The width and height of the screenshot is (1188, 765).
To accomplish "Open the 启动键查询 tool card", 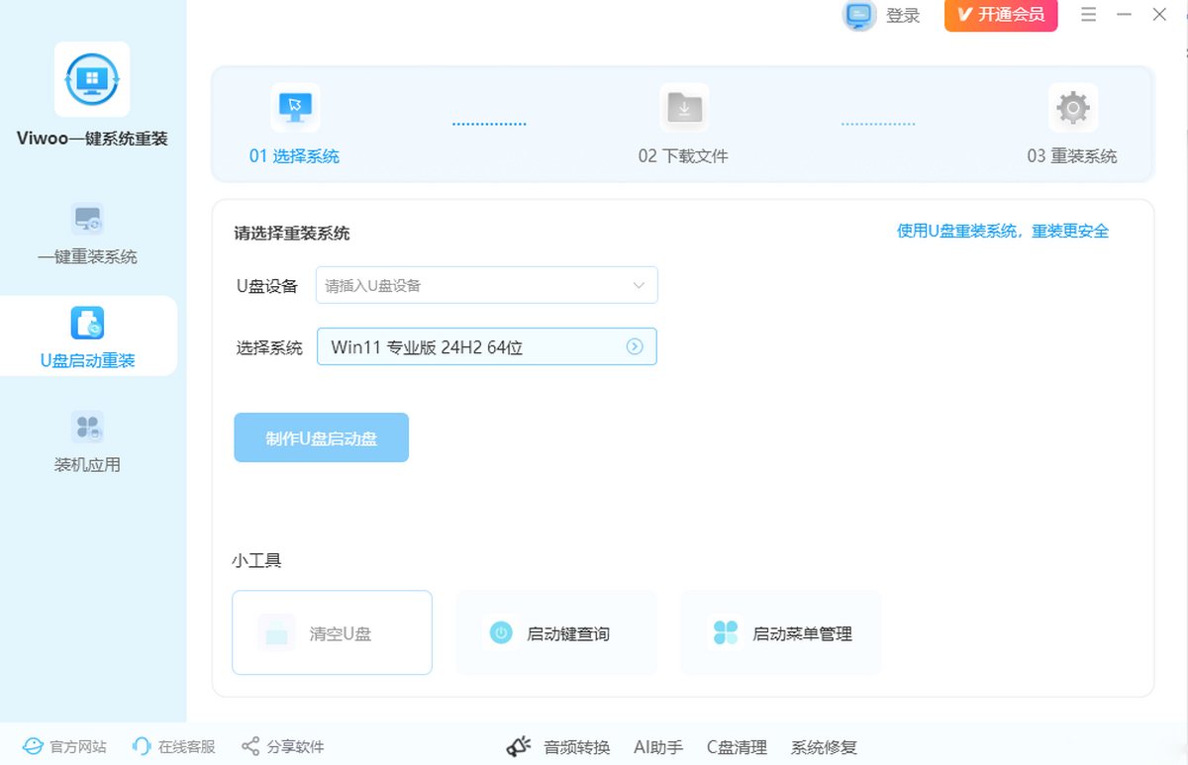I will 556,632.
